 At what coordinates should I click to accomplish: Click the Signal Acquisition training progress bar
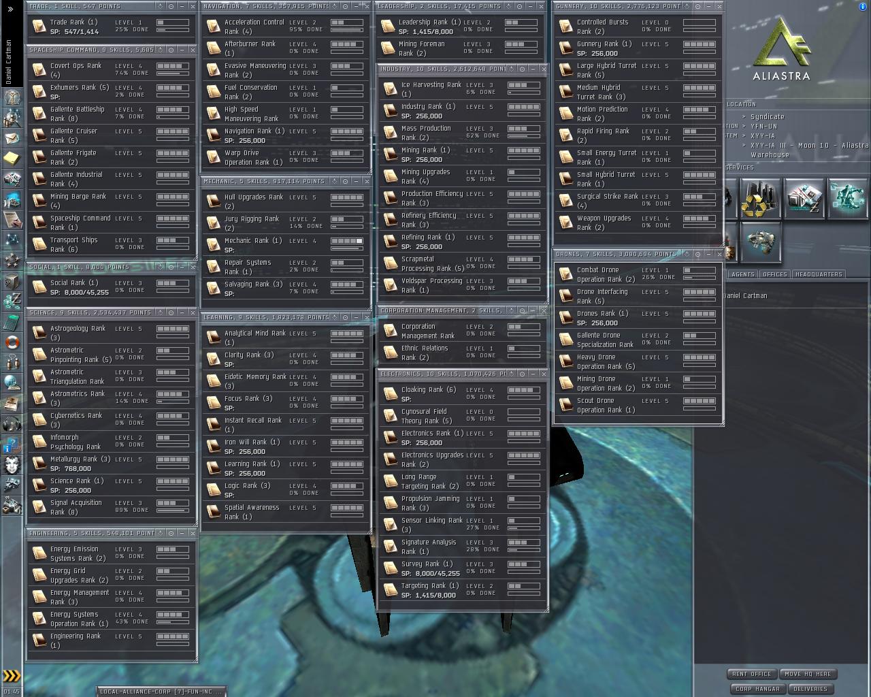[173, 510]
